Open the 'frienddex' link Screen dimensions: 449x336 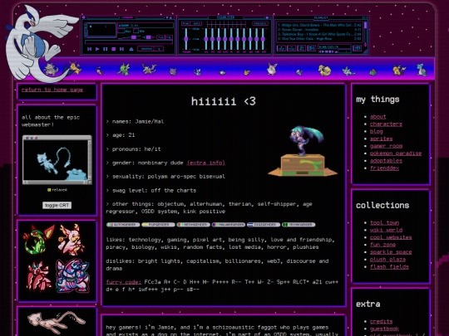(x=384, y=168)
